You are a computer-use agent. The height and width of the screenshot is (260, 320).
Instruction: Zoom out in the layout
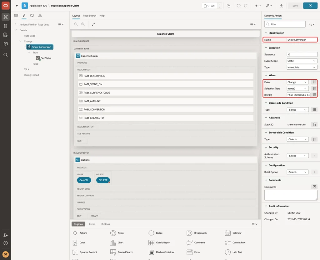[76, 24]
